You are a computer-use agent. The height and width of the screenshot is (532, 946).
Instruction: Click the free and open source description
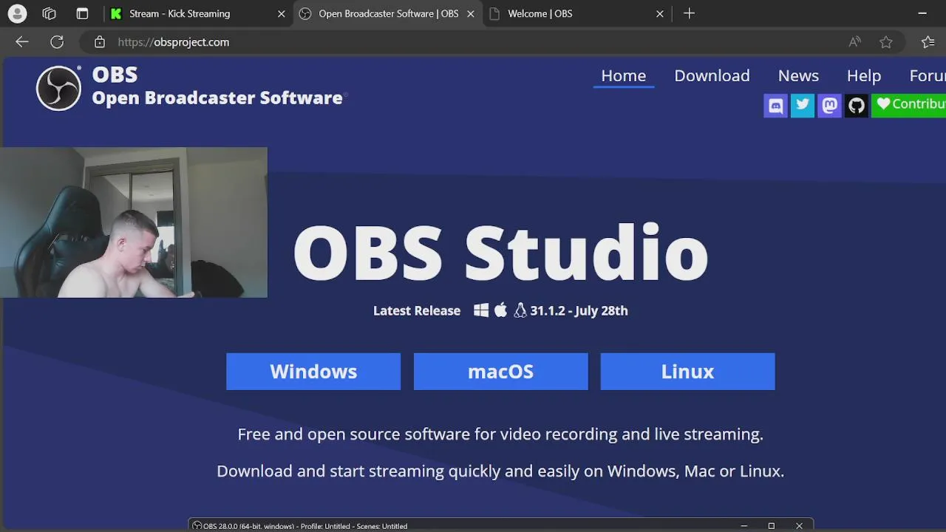(500, 434)
